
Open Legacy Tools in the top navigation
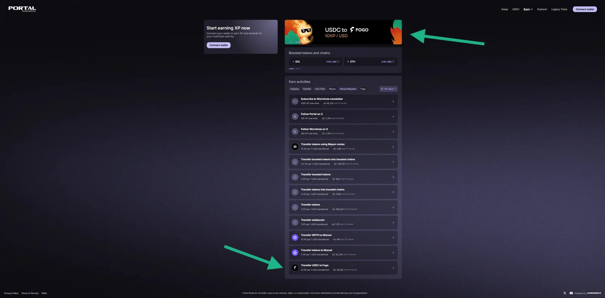(559, 9)
